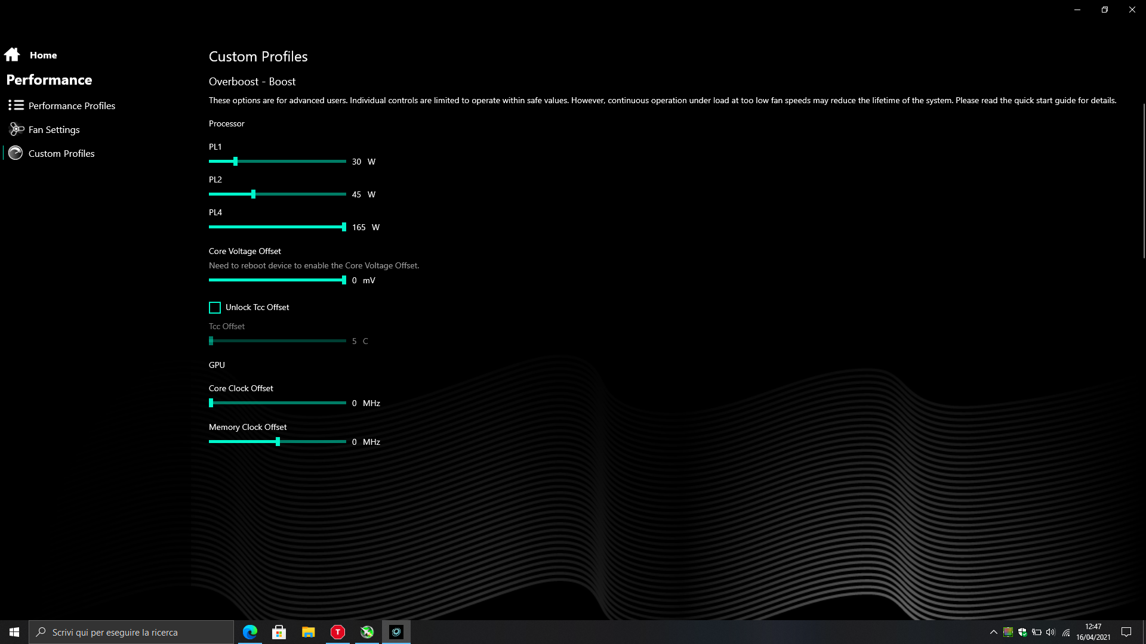Minimize the application window
Viewport: 1146px width, 644px height.
pos(1077,10)
